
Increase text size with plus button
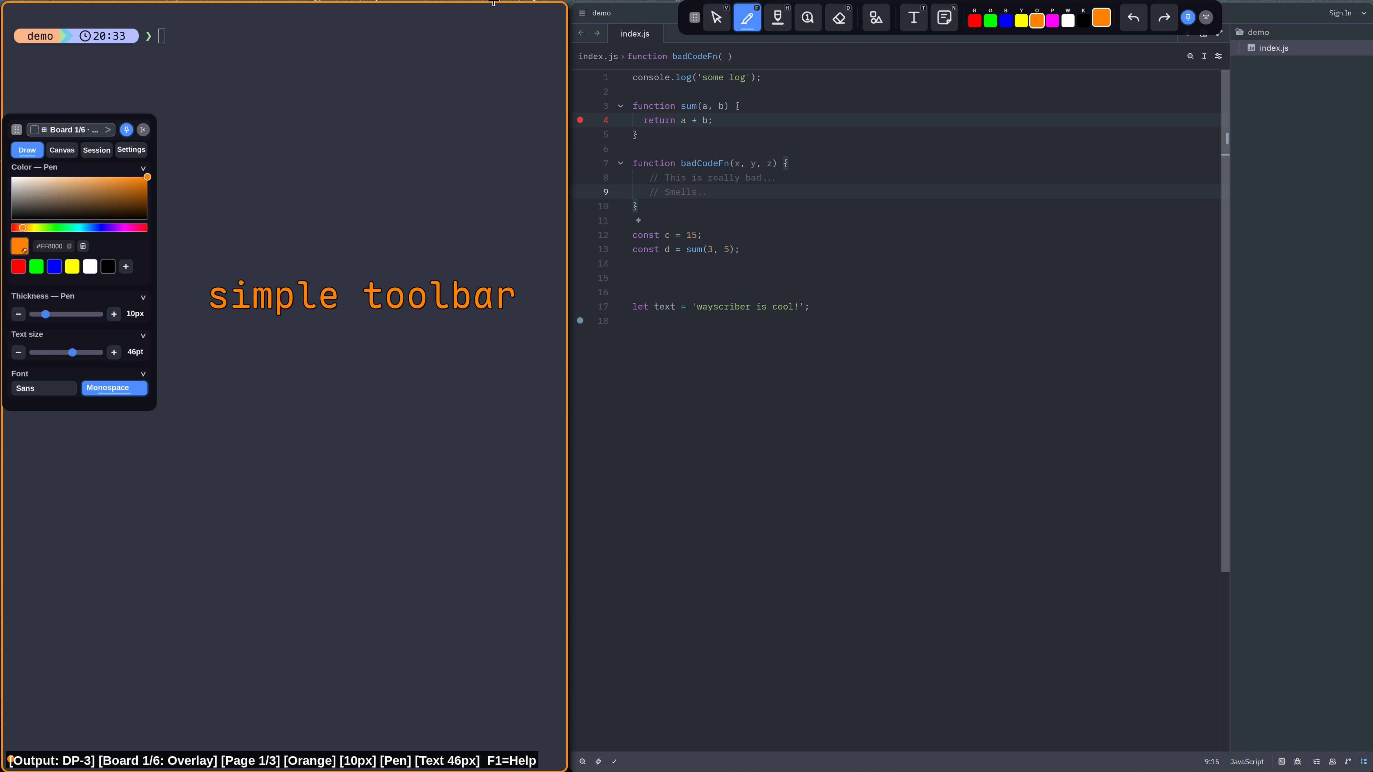pyautogui.click(x=114, y=352)
